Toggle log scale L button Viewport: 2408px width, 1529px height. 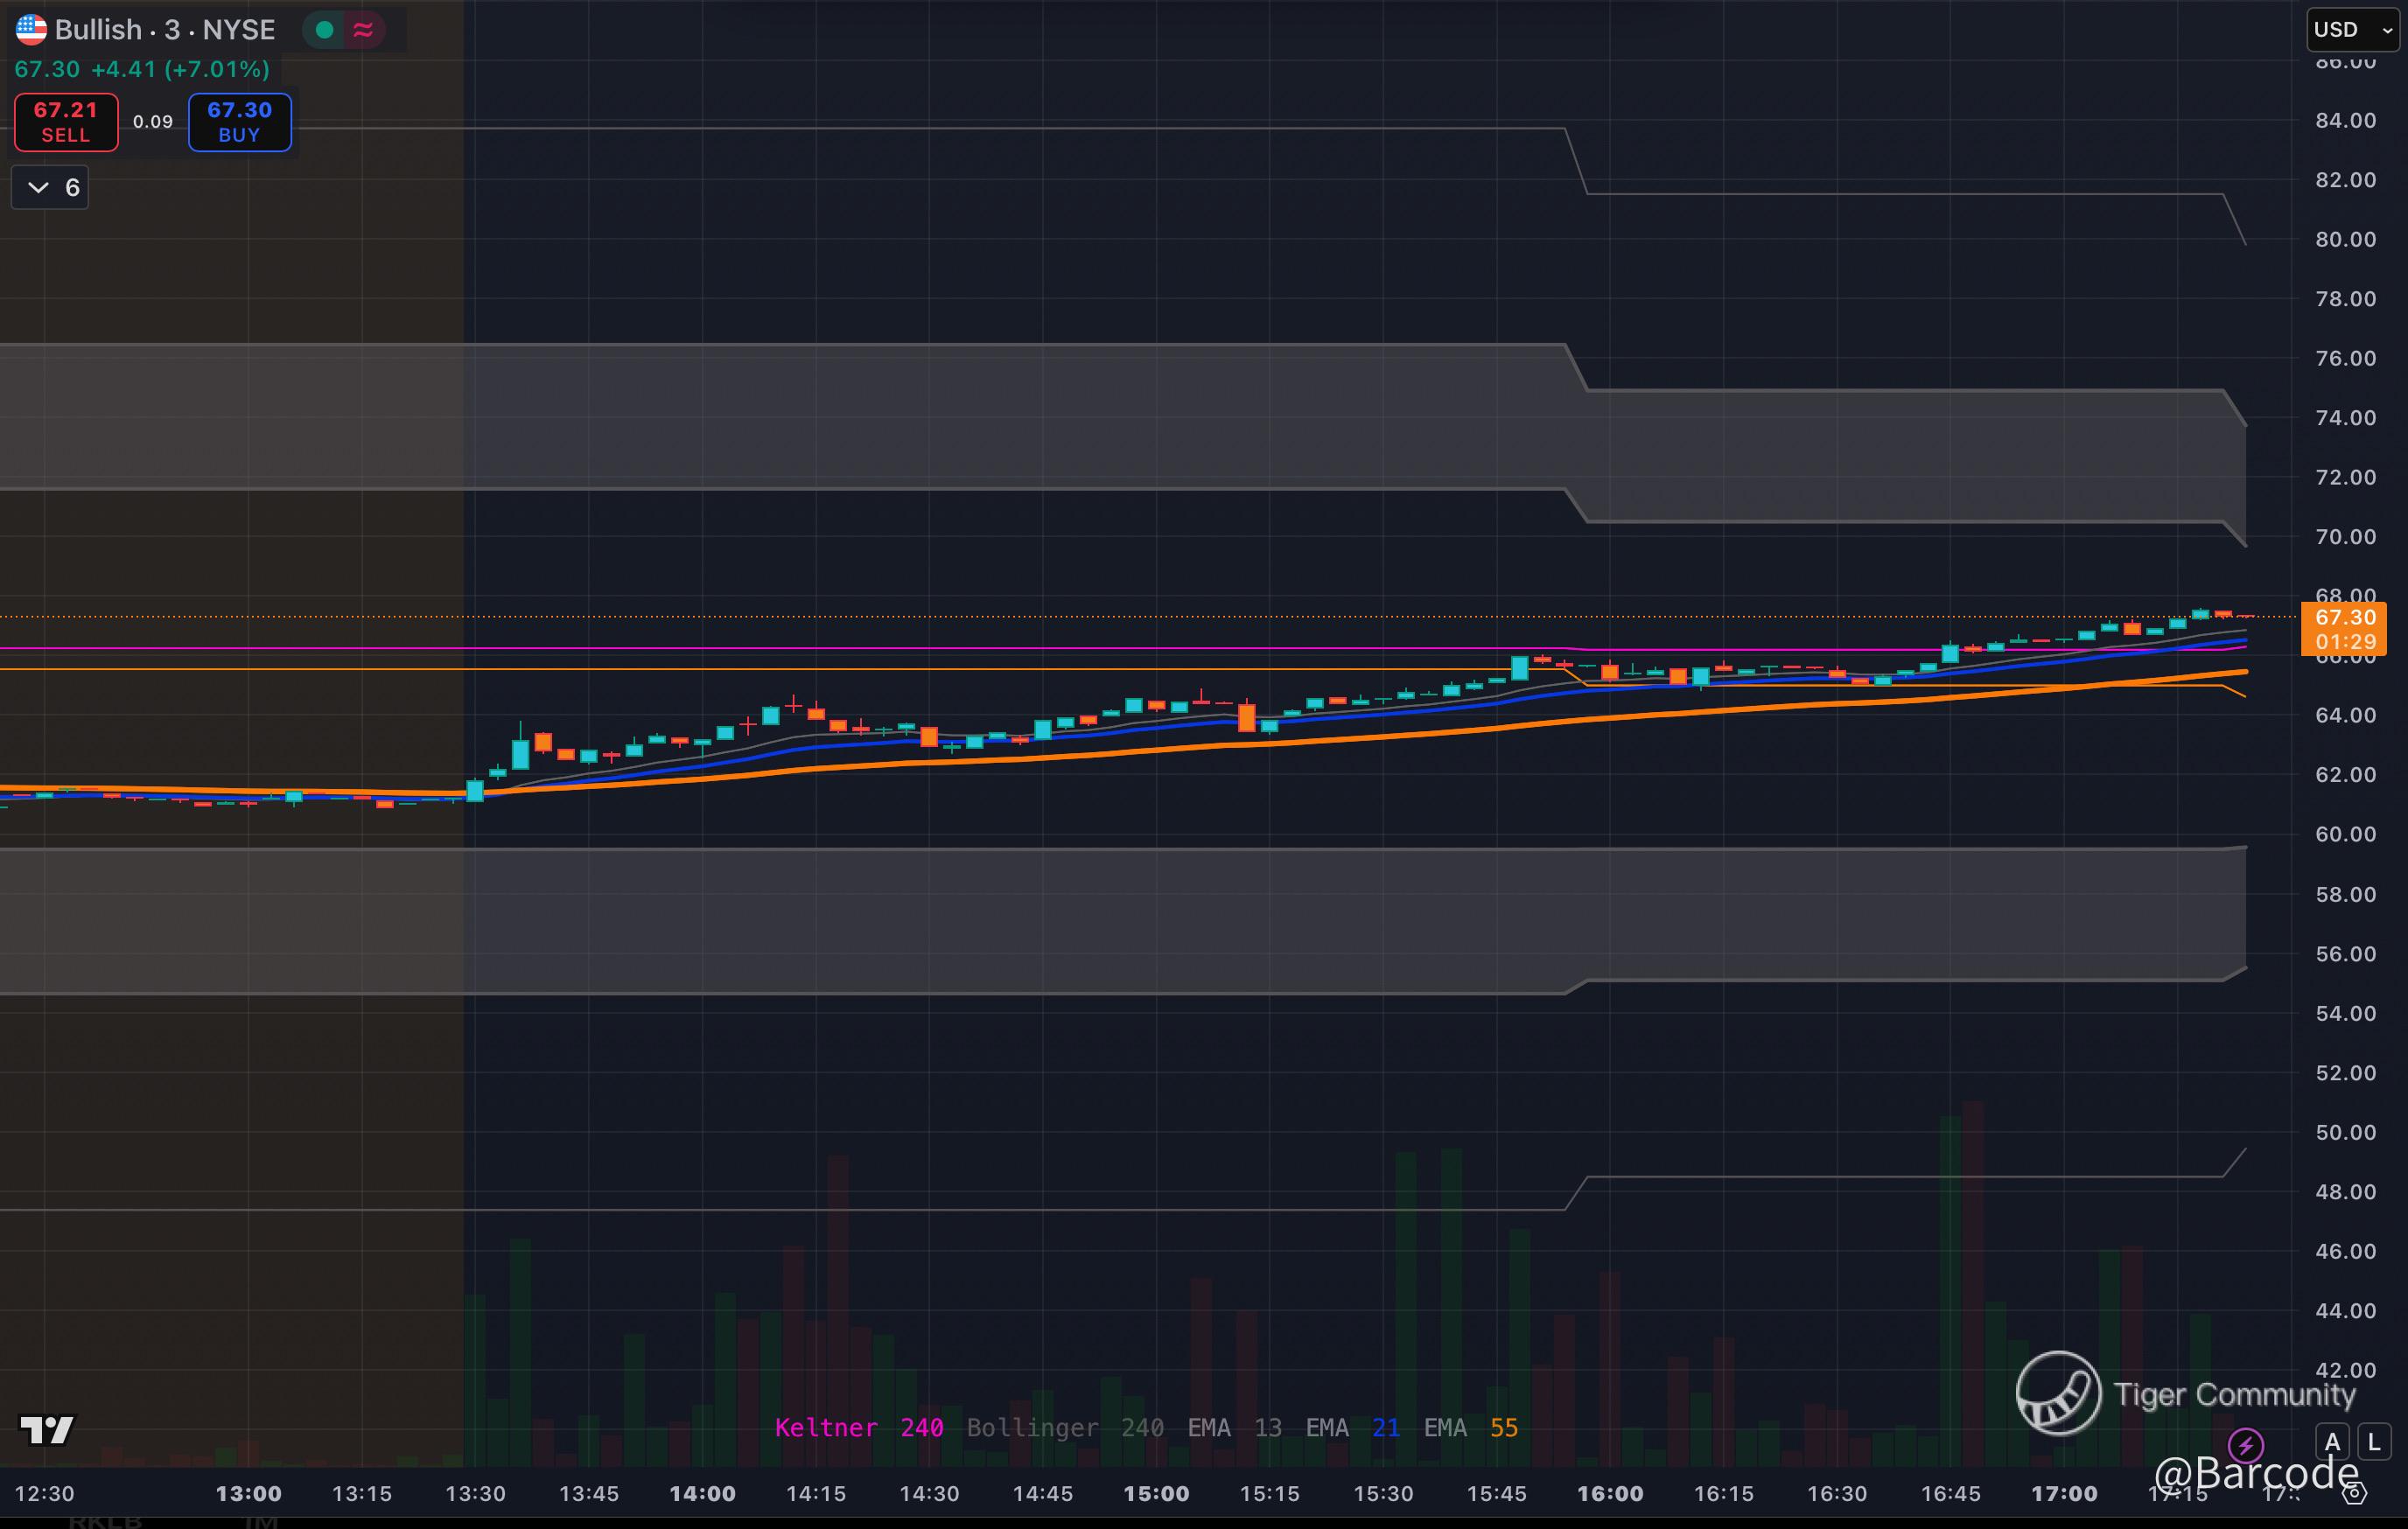(2374, 1442)
